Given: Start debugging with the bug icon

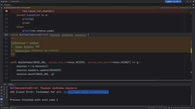Looking at the screenshot, I should [x=177, y=2].
